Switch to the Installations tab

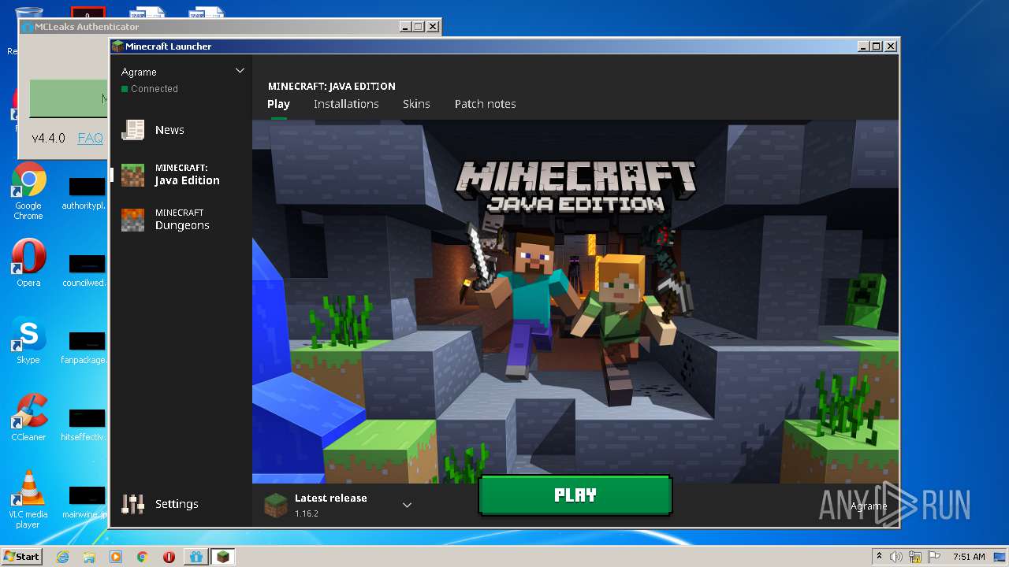tap(346, 104)
